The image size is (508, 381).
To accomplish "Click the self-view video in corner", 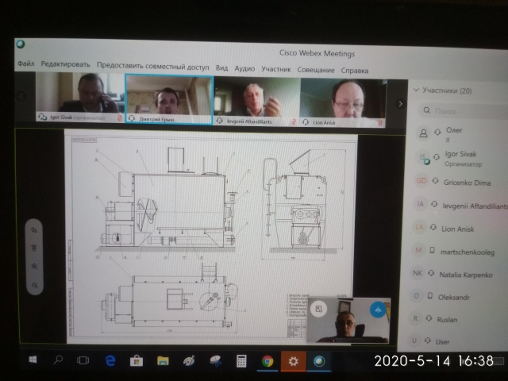I will 348,320.
